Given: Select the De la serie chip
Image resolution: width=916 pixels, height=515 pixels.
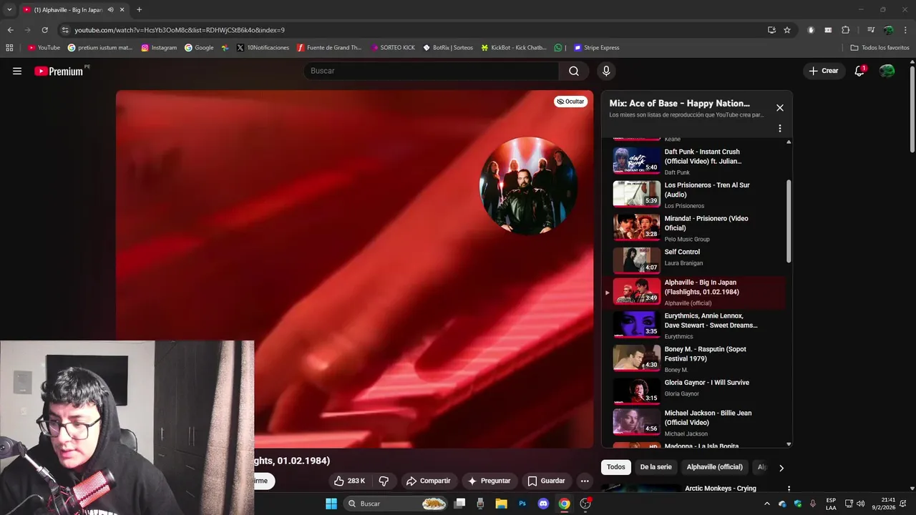Looking at the screenshot, I should coord(656,467).
